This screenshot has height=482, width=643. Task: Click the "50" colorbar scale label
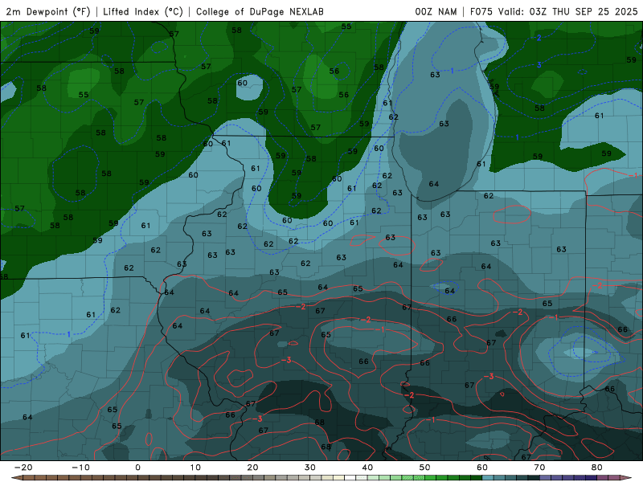425,468
